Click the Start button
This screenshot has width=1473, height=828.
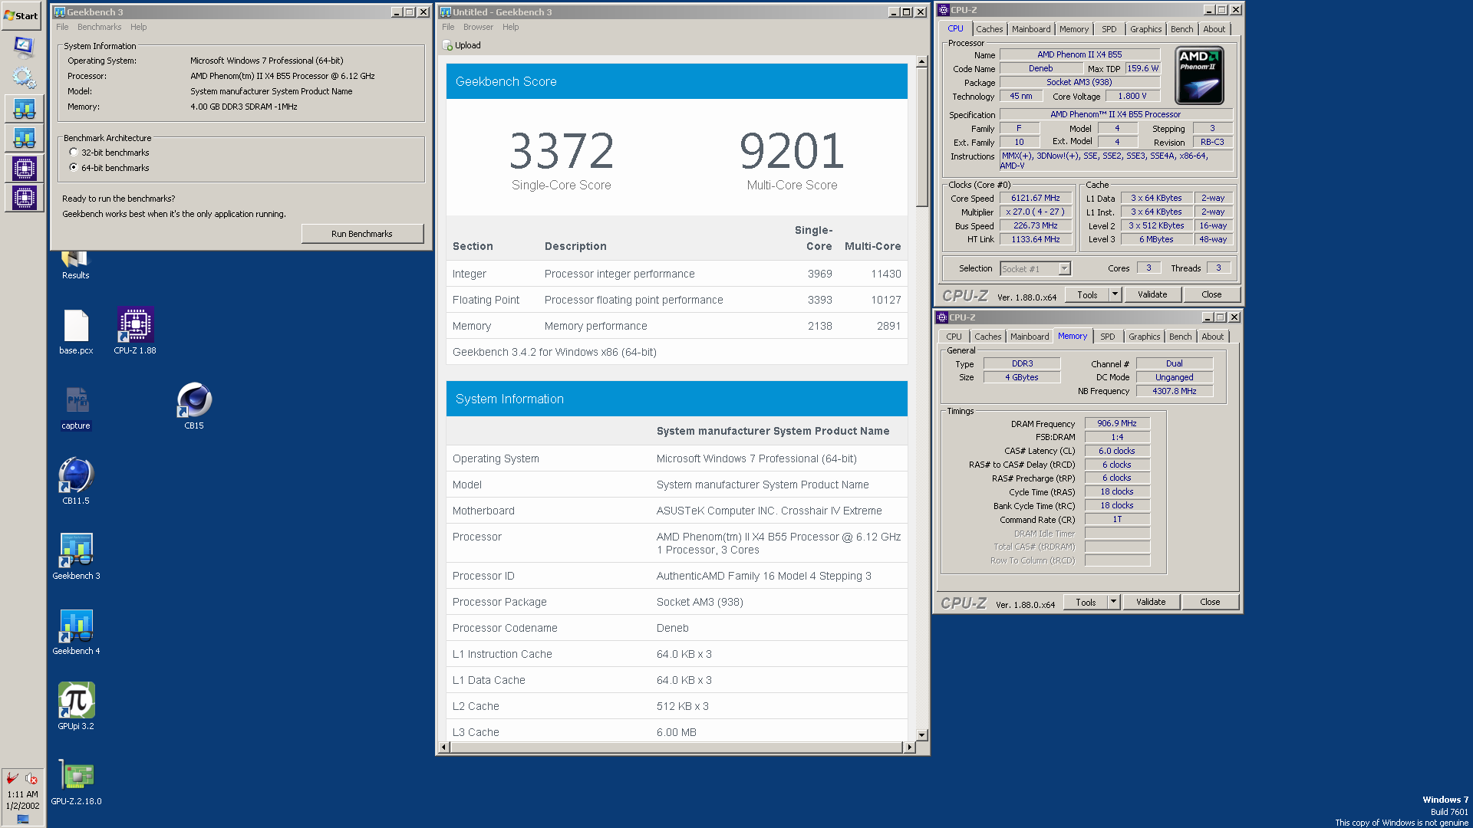pos(21,15)
